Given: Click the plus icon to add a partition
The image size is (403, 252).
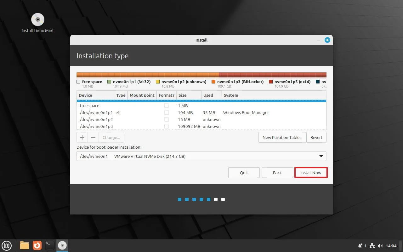Looking at the screenshot, I should pos(82,137).
